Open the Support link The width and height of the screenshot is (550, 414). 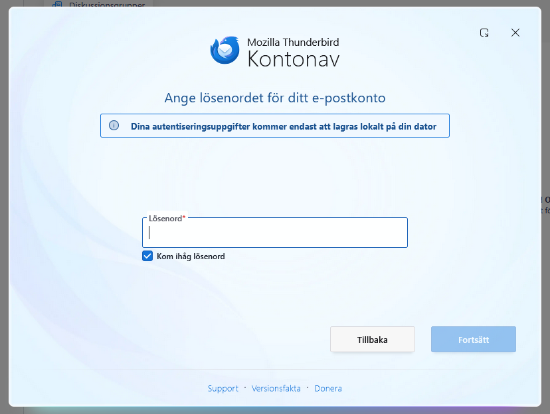[x=223, y=388]
